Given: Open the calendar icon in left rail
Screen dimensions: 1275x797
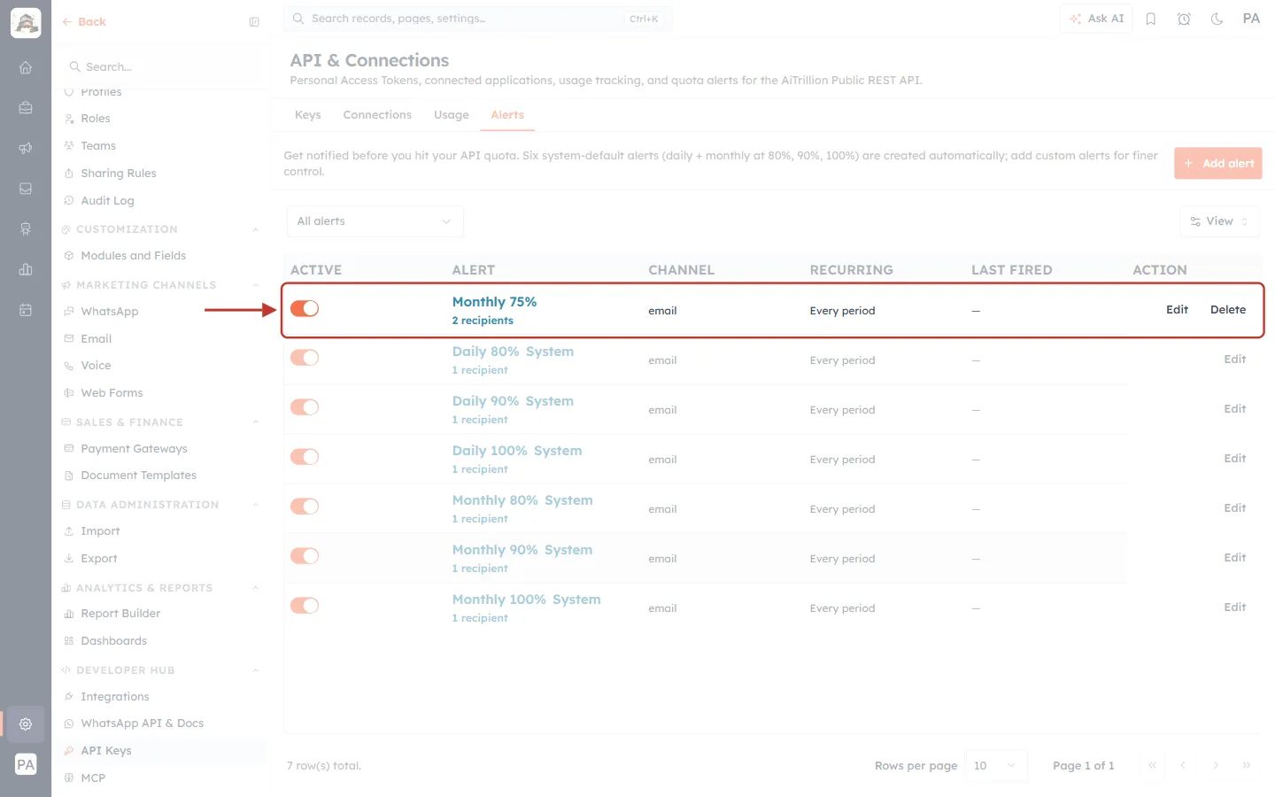Looking at the screenshot, I should click(x=26, y=310).
